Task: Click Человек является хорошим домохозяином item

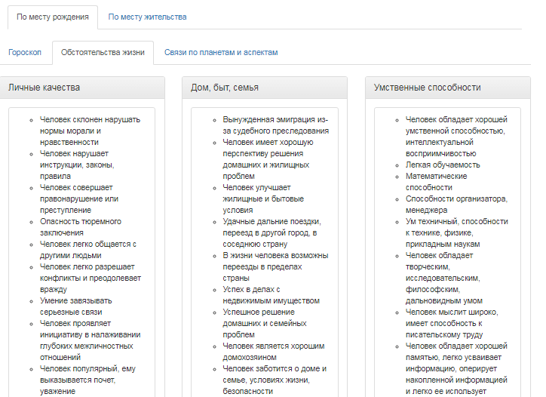Action: [273, 352]
